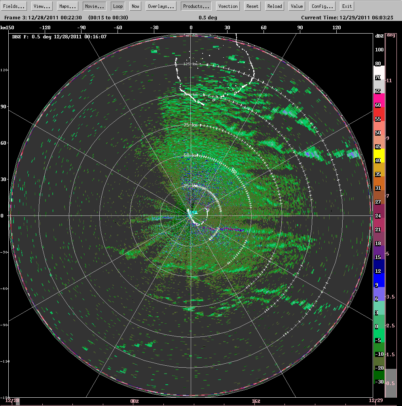Click the hot pink dBZ color swatch
The image size is (402, 406).
[379, 100]
